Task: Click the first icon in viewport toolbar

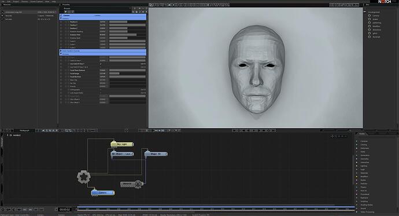Action: (151, 5)
